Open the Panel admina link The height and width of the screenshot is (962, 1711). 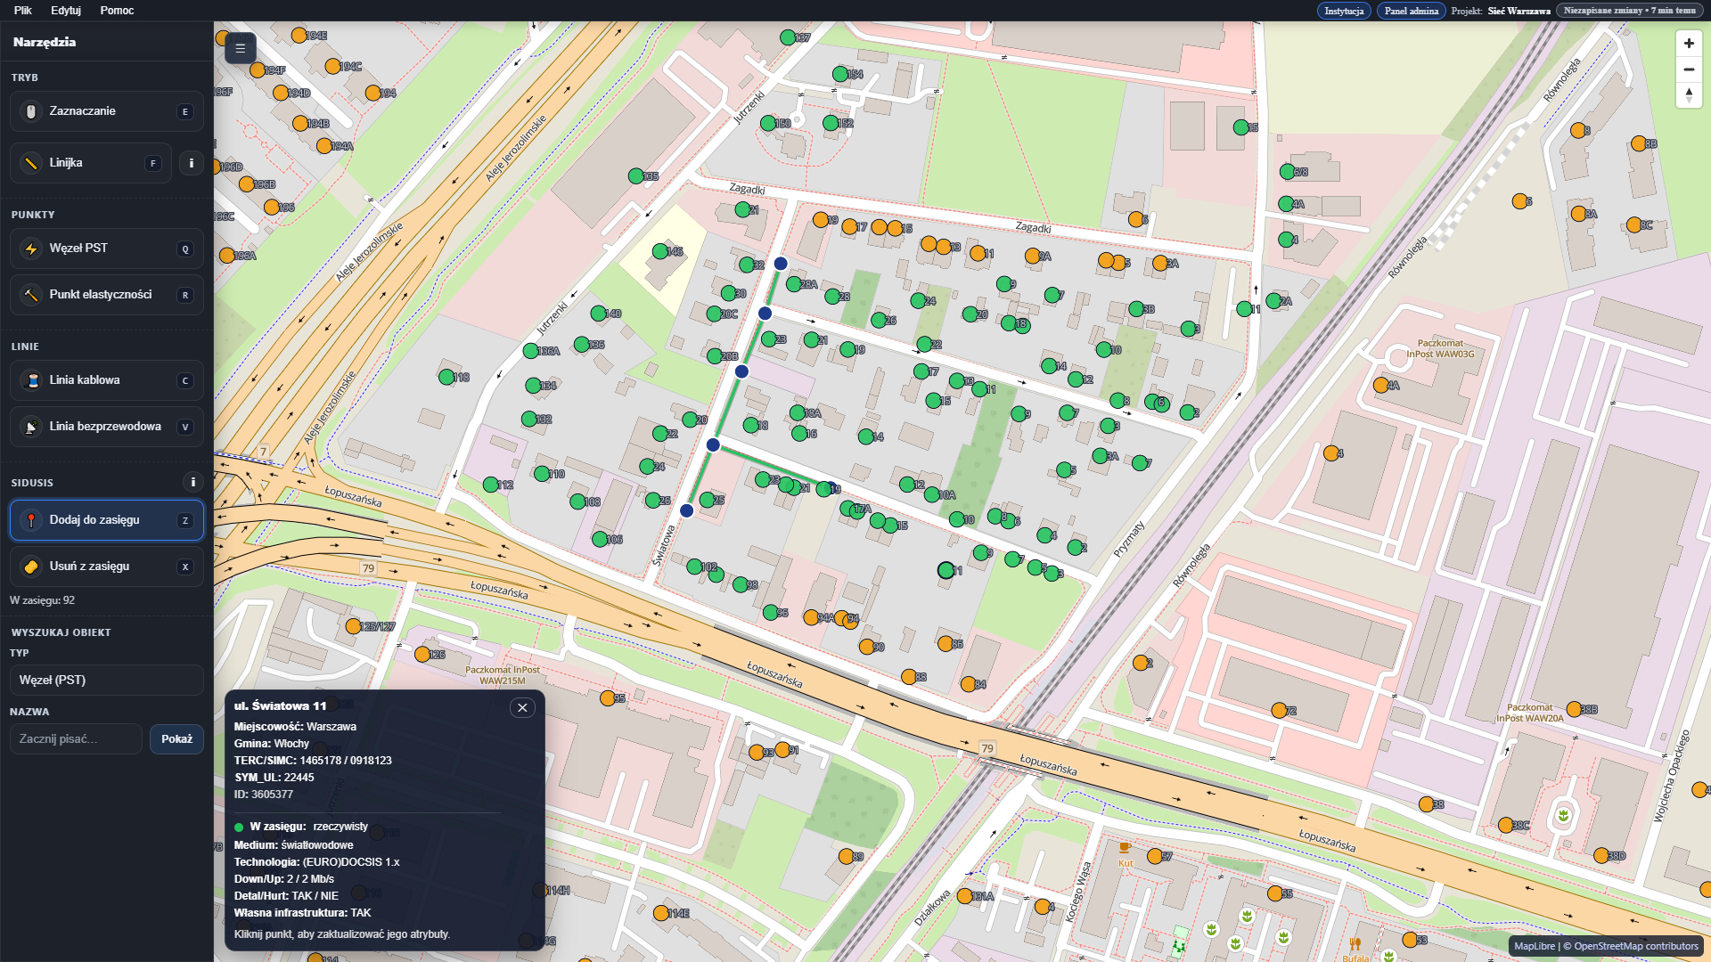(1411, 11)
